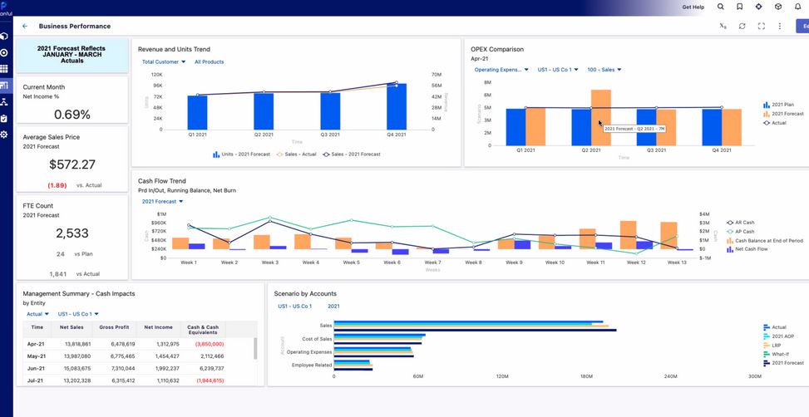Click the Net Sales column header

[72, 327]
